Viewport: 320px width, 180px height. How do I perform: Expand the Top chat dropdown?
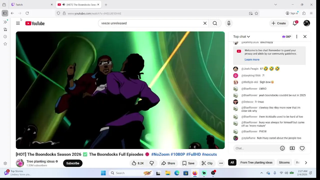pos(241,36)
